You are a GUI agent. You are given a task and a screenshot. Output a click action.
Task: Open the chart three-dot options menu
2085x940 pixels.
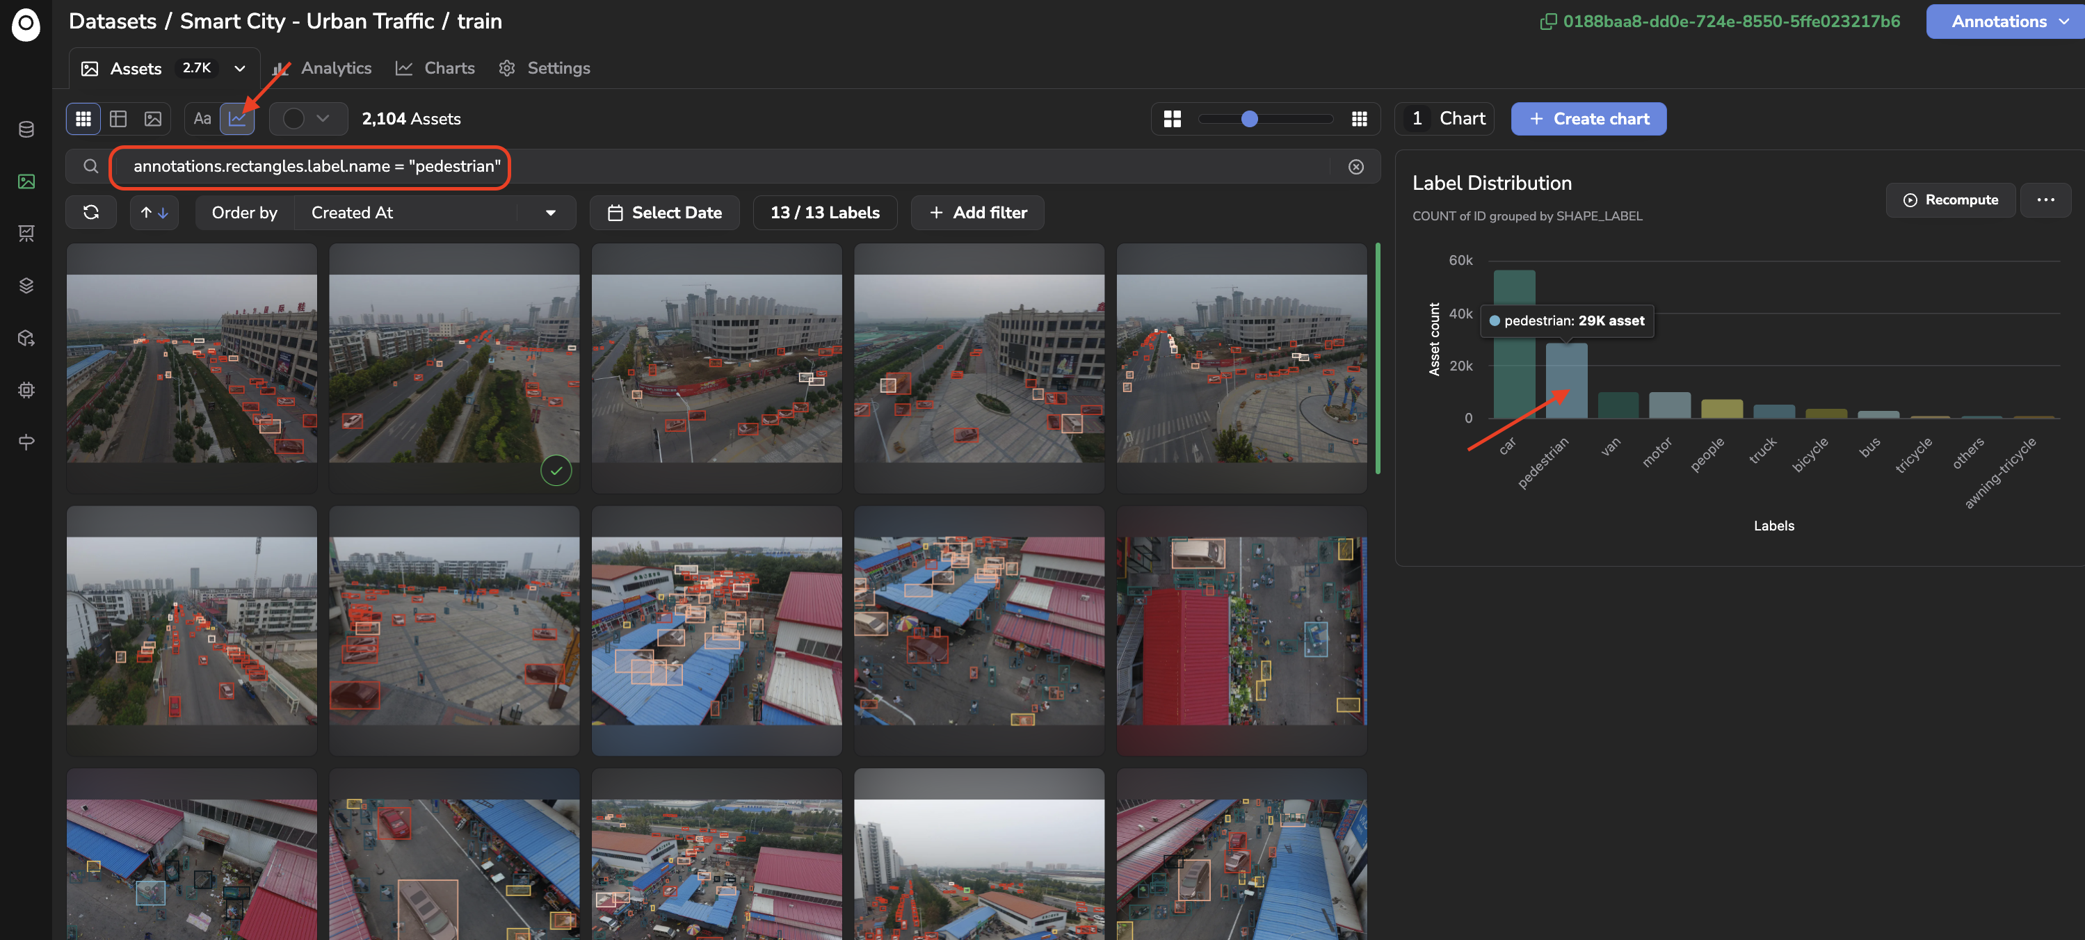click(2045, 200)
